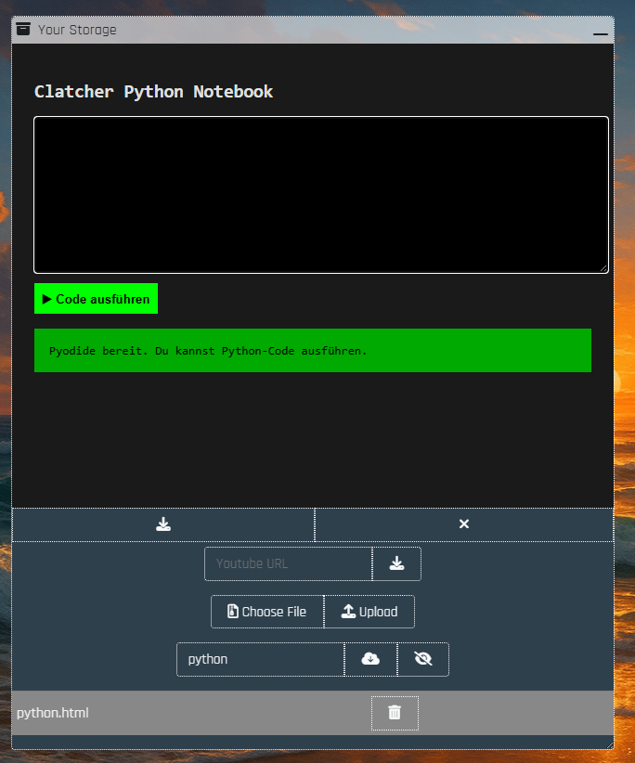Click the download icon below the notebook
The height and width of the screenshot is (763, 635).
[x=163, y=524]
